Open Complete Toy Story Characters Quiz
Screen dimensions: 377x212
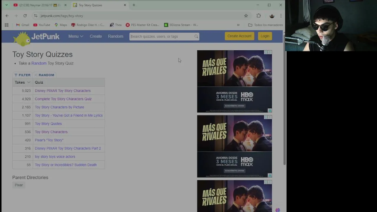click(63, 99)
